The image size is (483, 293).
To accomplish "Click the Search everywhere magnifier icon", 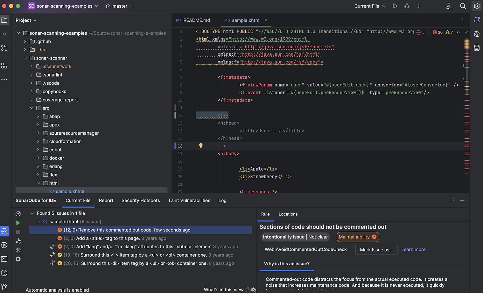I will tap(463, 6).
